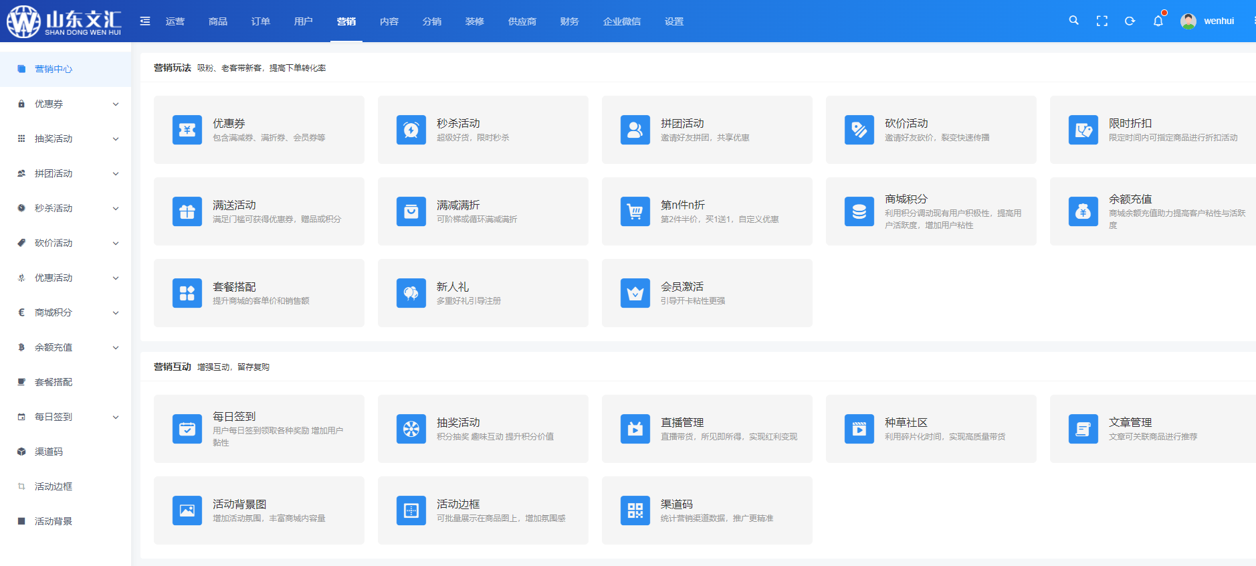Expand 秒杀活动 sidebar chevron
1256x566 pixels.
point(116,208)
